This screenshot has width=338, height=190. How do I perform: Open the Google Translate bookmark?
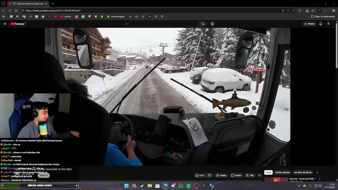[x=24, y=16]
